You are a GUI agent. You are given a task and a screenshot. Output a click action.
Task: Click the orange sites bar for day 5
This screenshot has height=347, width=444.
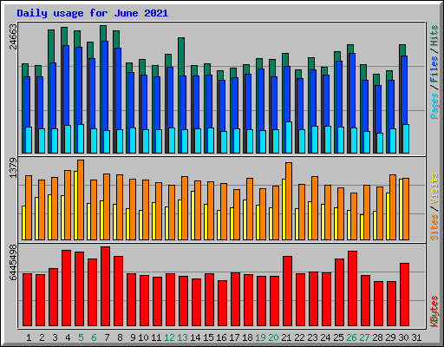81,200
